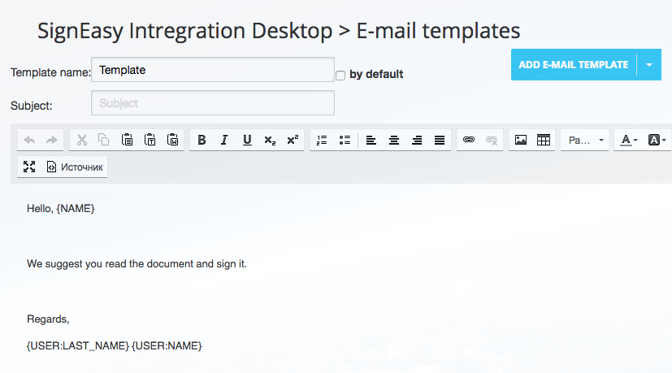The image size is (672, 373).
Task: Paste from Word
Action: (x=173, y=141)
